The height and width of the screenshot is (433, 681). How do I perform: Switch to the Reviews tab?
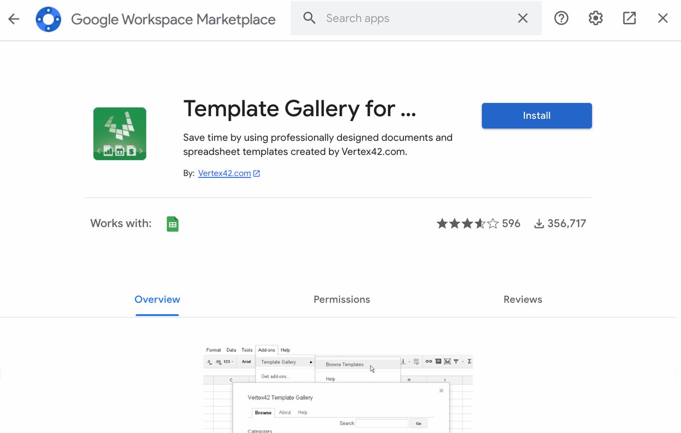[x=523, y=299]
